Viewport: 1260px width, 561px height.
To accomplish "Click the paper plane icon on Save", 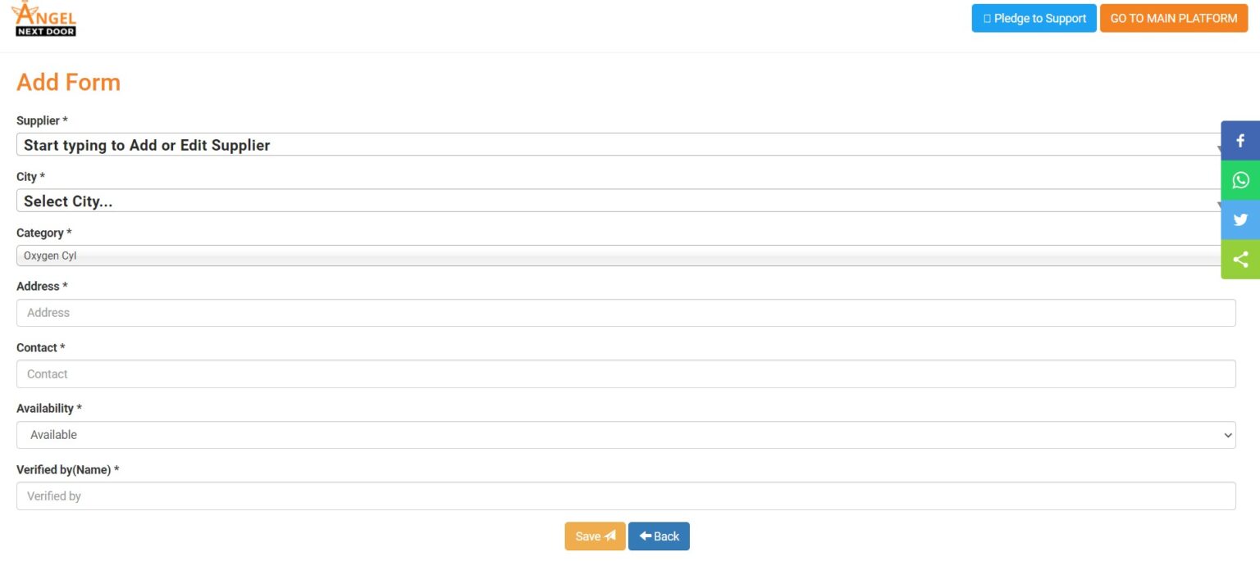I will coord(609,536).
